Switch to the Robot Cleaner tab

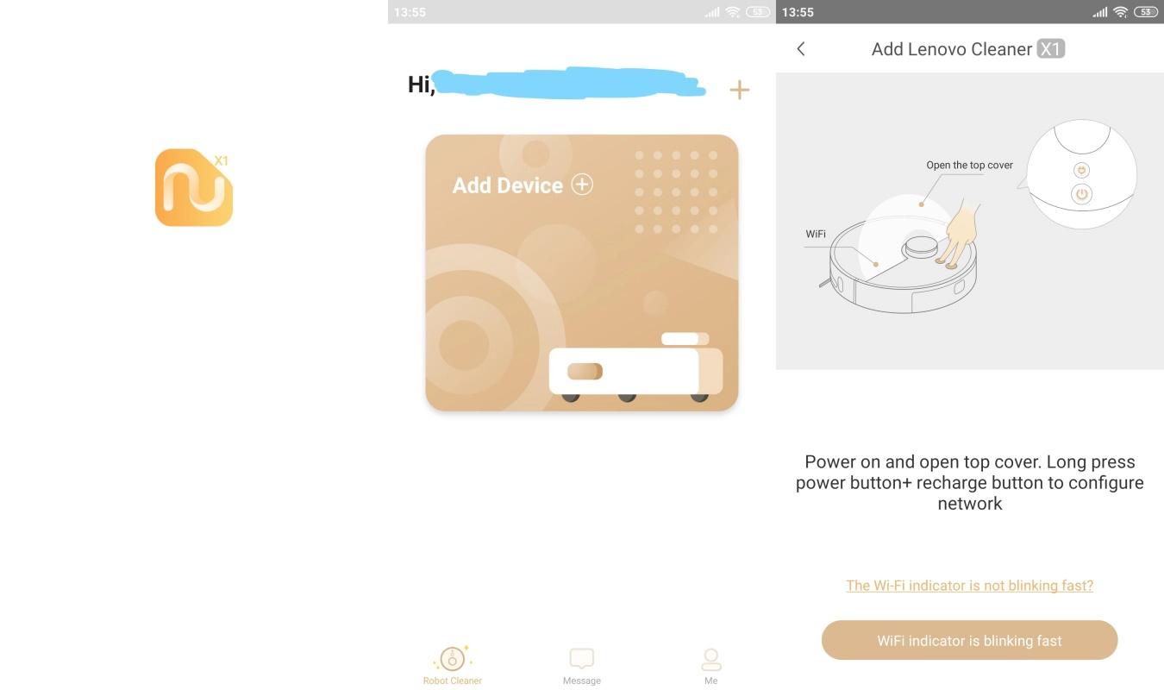coord(453,665)
